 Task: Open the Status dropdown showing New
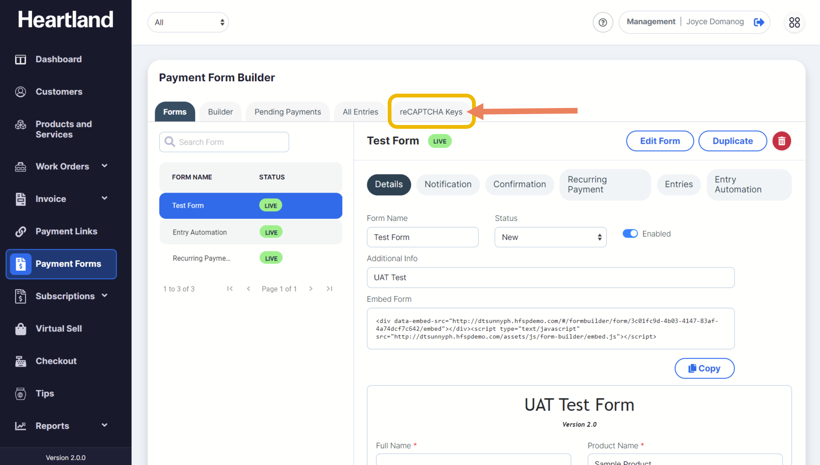pos(550,237)
